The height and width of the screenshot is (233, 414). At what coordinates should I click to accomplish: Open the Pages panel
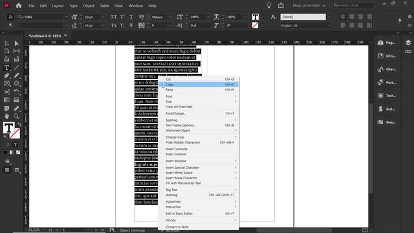(387, 43)
